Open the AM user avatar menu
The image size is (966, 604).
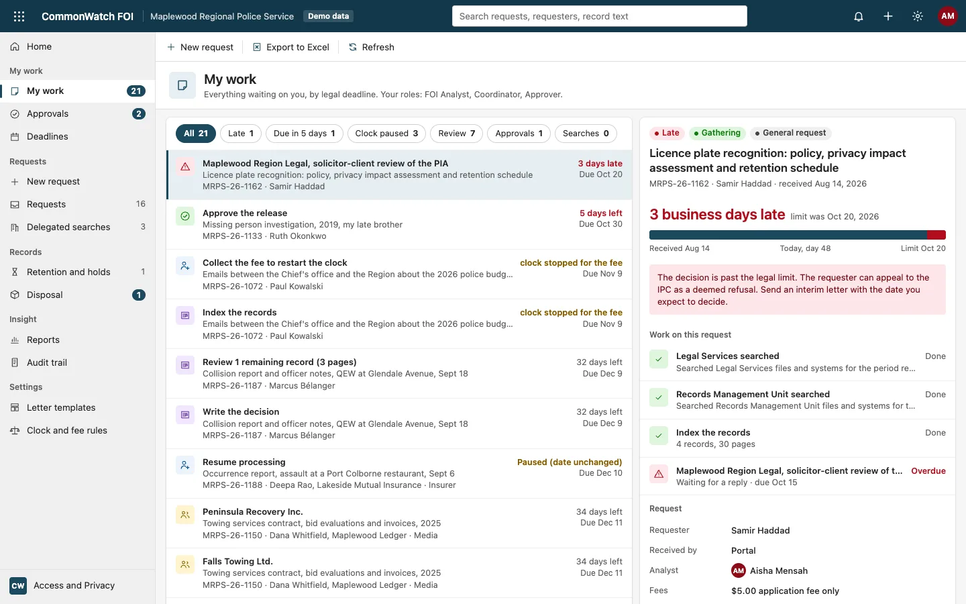pyautogui.click(x=948, y=16)
